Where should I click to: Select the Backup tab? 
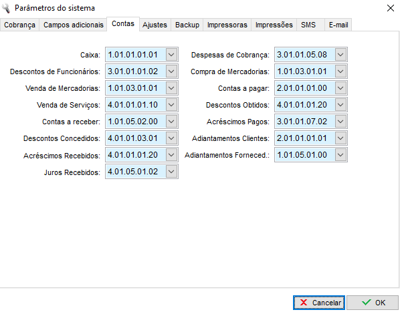tap(187, 25)
